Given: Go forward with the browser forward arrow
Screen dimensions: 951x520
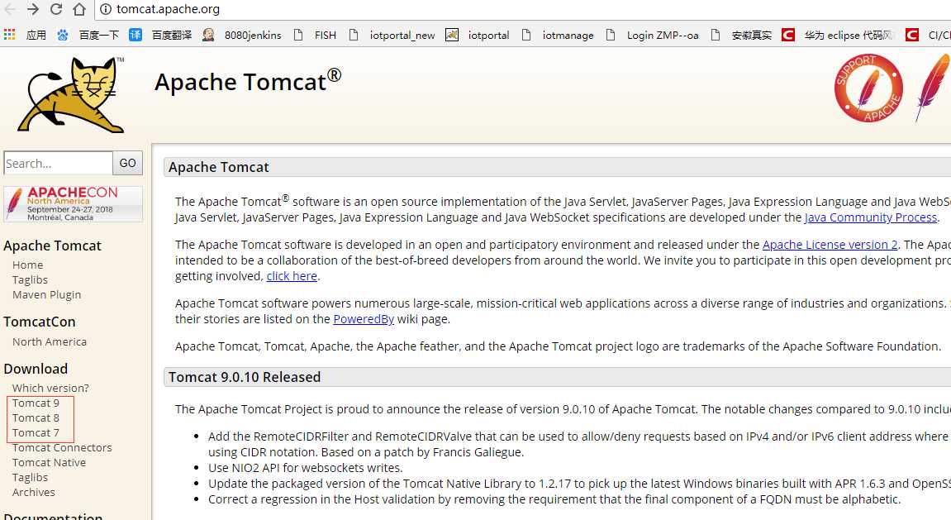Looking at the screenshot, I should point(33,9).
